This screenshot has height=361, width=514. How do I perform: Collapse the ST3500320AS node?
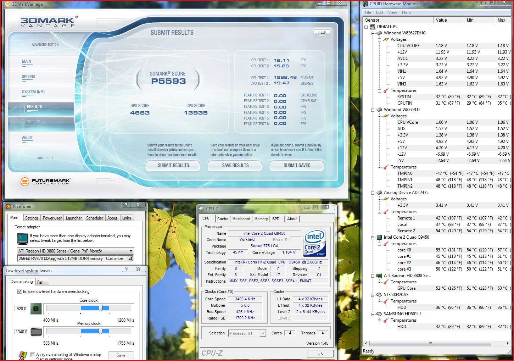373,295
